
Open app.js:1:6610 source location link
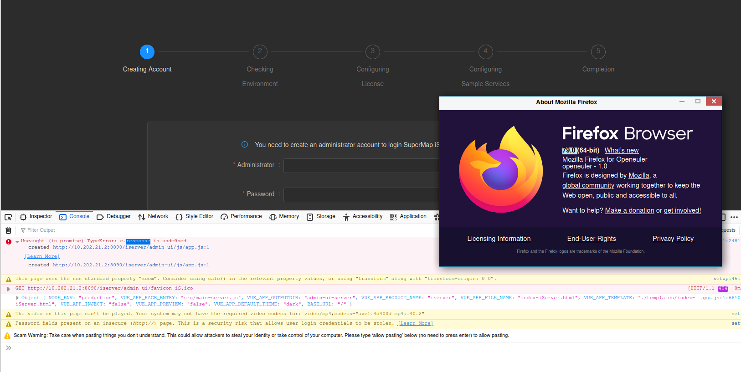pyautogui.click(x=720, y=298)
